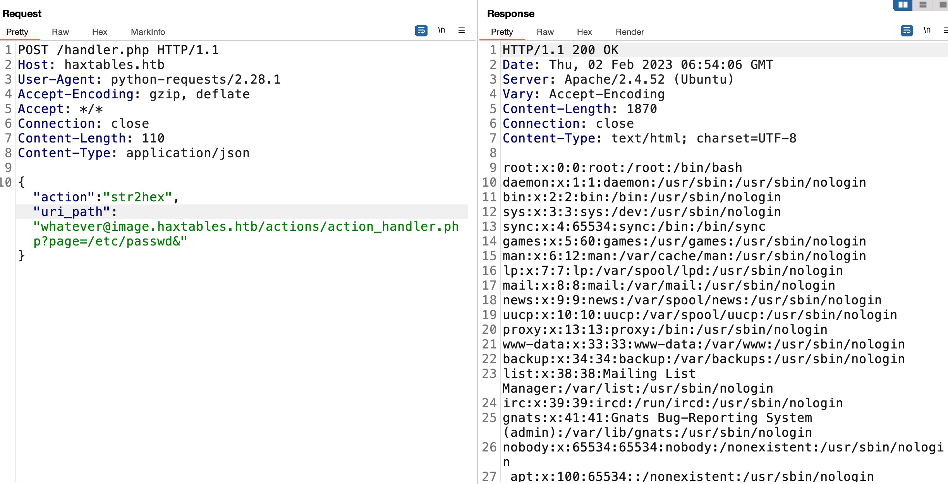Viewport: 948px width, 484px height.
Task: Click the uri_path key in JSON body
Action: click(72, 212)
